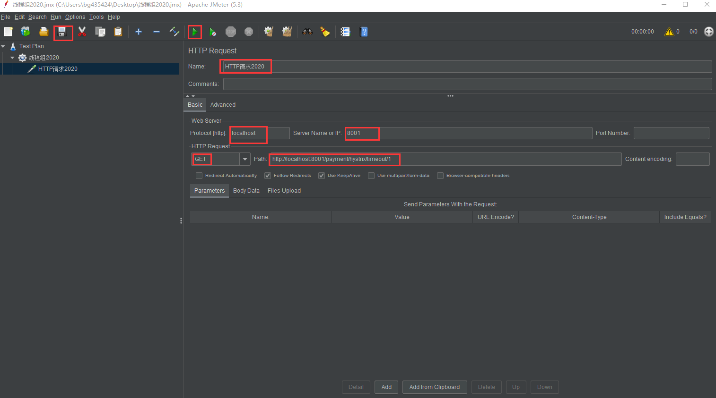Click the Protocol field with localhost

tap(260, 133)
